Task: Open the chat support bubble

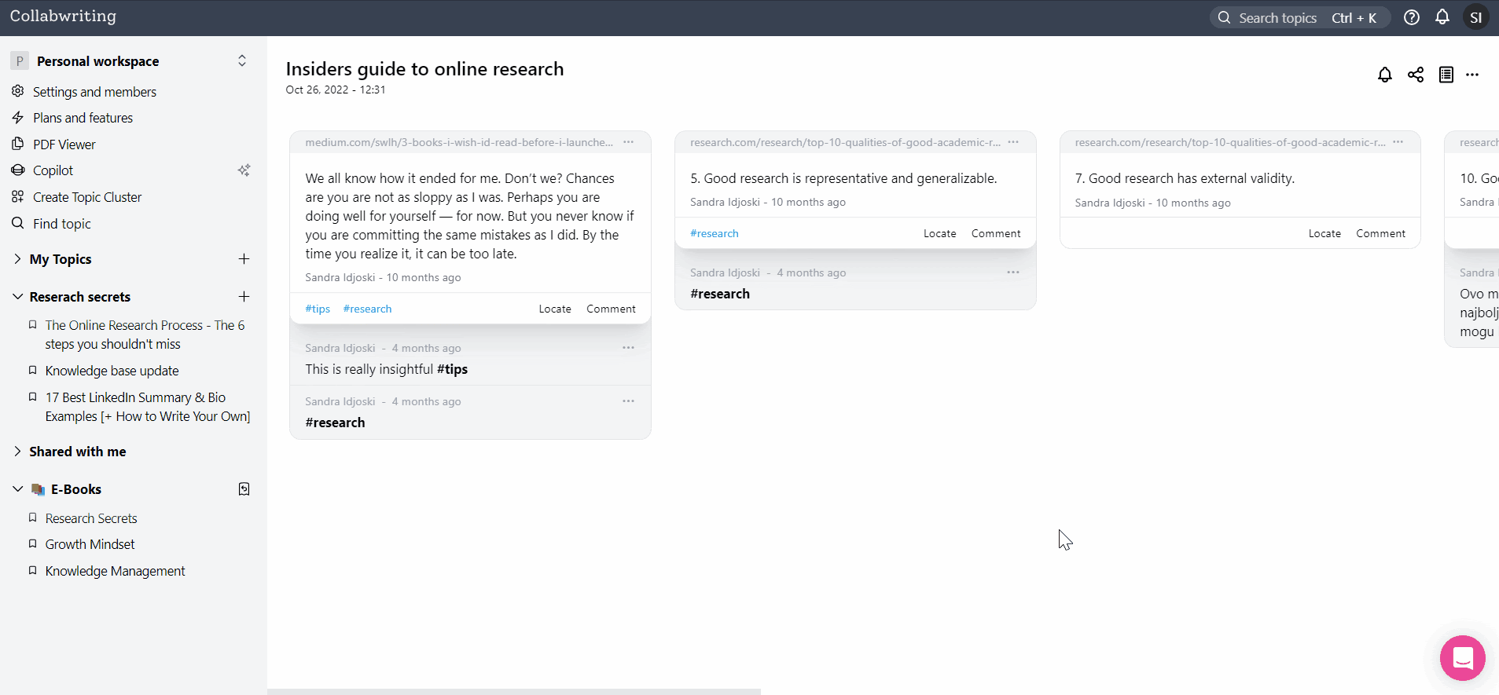Action: (x=1462, y=657)
